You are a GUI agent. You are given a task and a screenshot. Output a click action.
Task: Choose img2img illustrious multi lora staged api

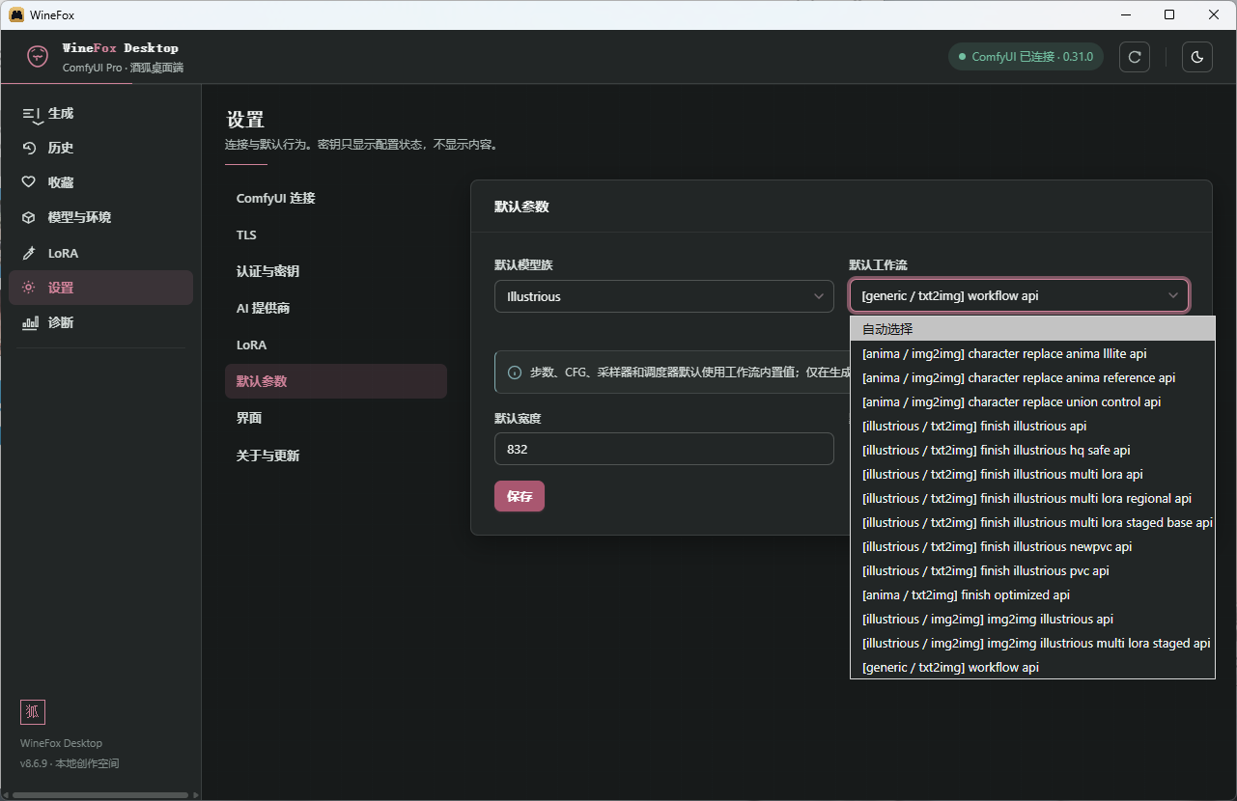click(x=1032, y=643)
